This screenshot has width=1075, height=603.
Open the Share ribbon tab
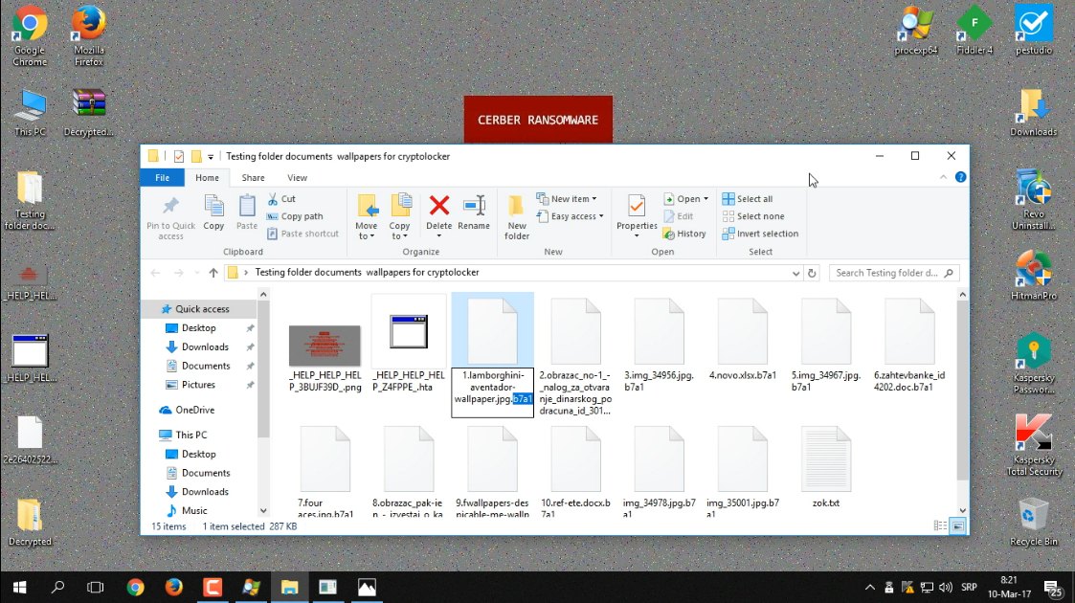pyautogui.click(x=253, y=177)
